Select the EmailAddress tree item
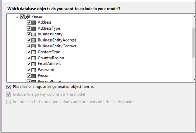The width and height of the screenshot is (196, 133). click(49, 64)
